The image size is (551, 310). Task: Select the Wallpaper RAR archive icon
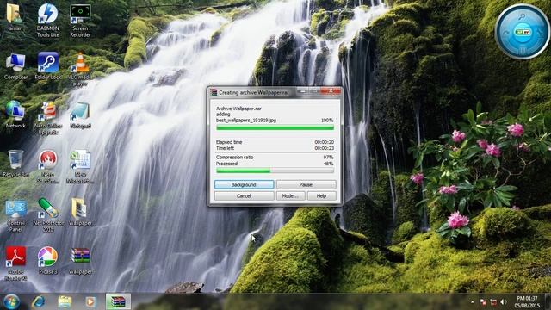(80, 261)
